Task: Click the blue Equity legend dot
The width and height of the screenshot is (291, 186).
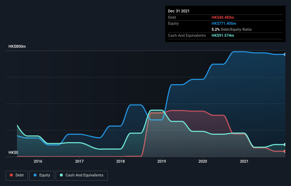Action: coord(35,175)
